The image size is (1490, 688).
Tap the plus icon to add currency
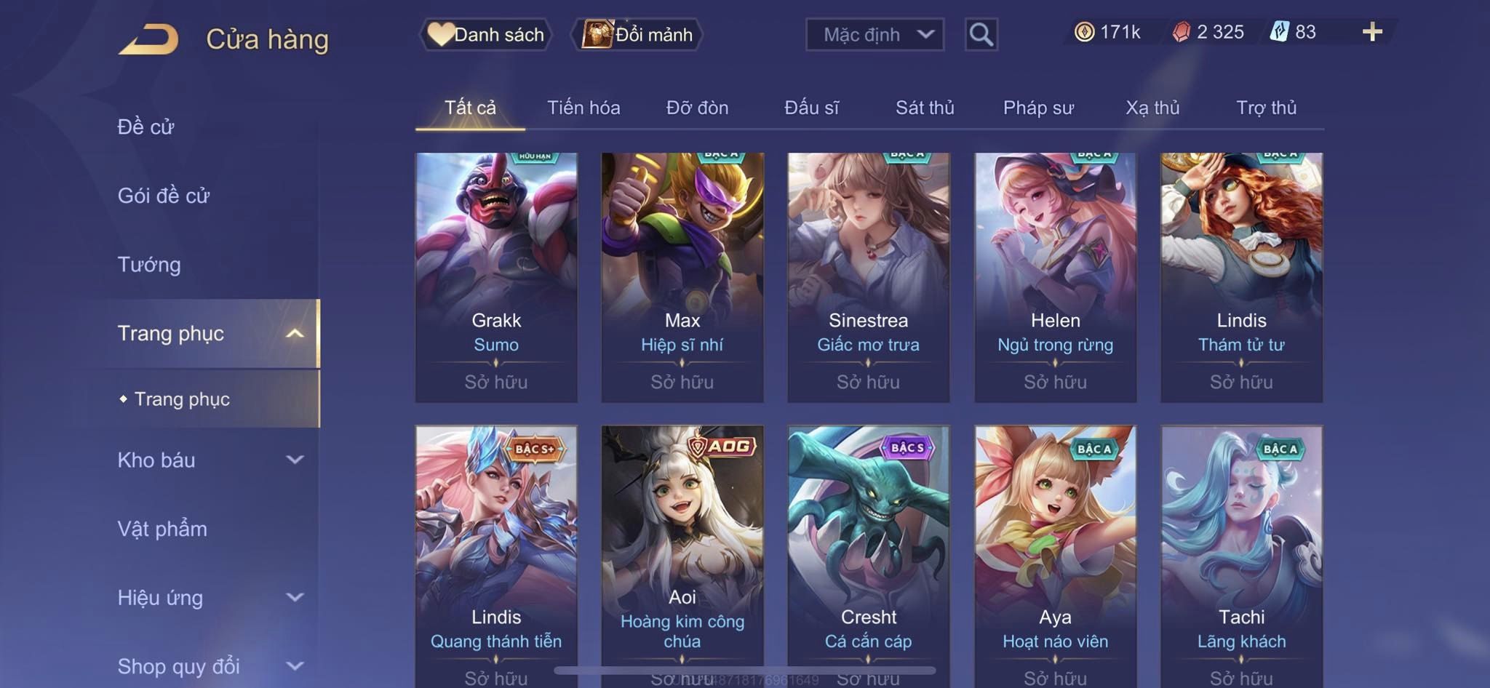tap(1372, 32)
